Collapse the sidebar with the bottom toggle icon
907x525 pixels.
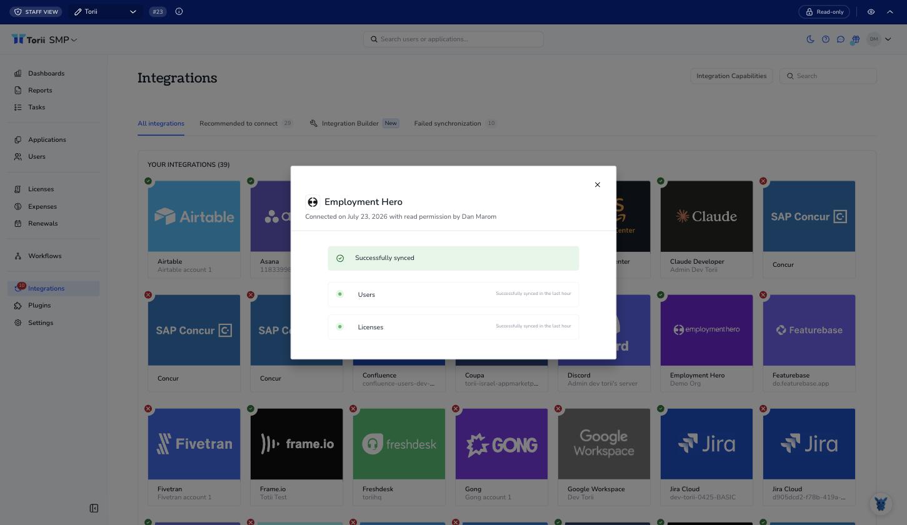click(94, 508)
